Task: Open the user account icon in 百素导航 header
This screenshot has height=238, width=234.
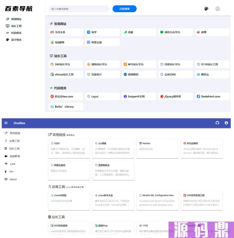Action: point(218,9)
